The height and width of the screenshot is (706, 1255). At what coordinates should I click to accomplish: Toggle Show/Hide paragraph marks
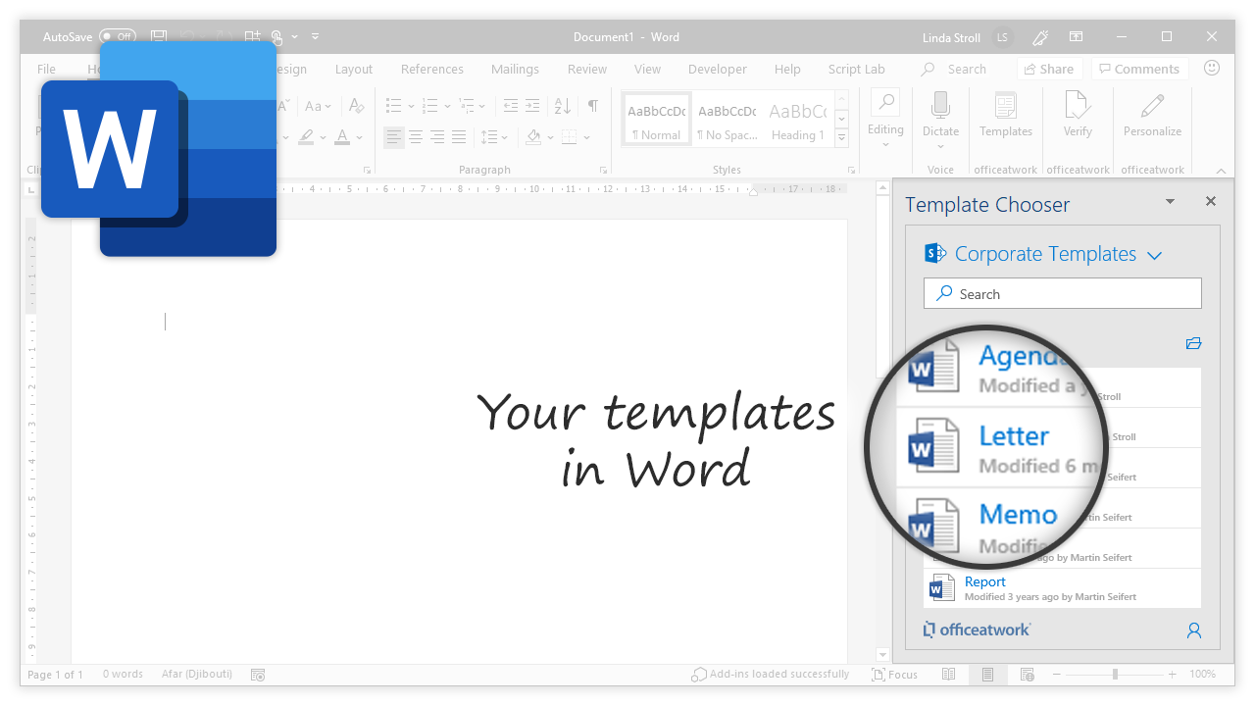(x=593, y=106)
